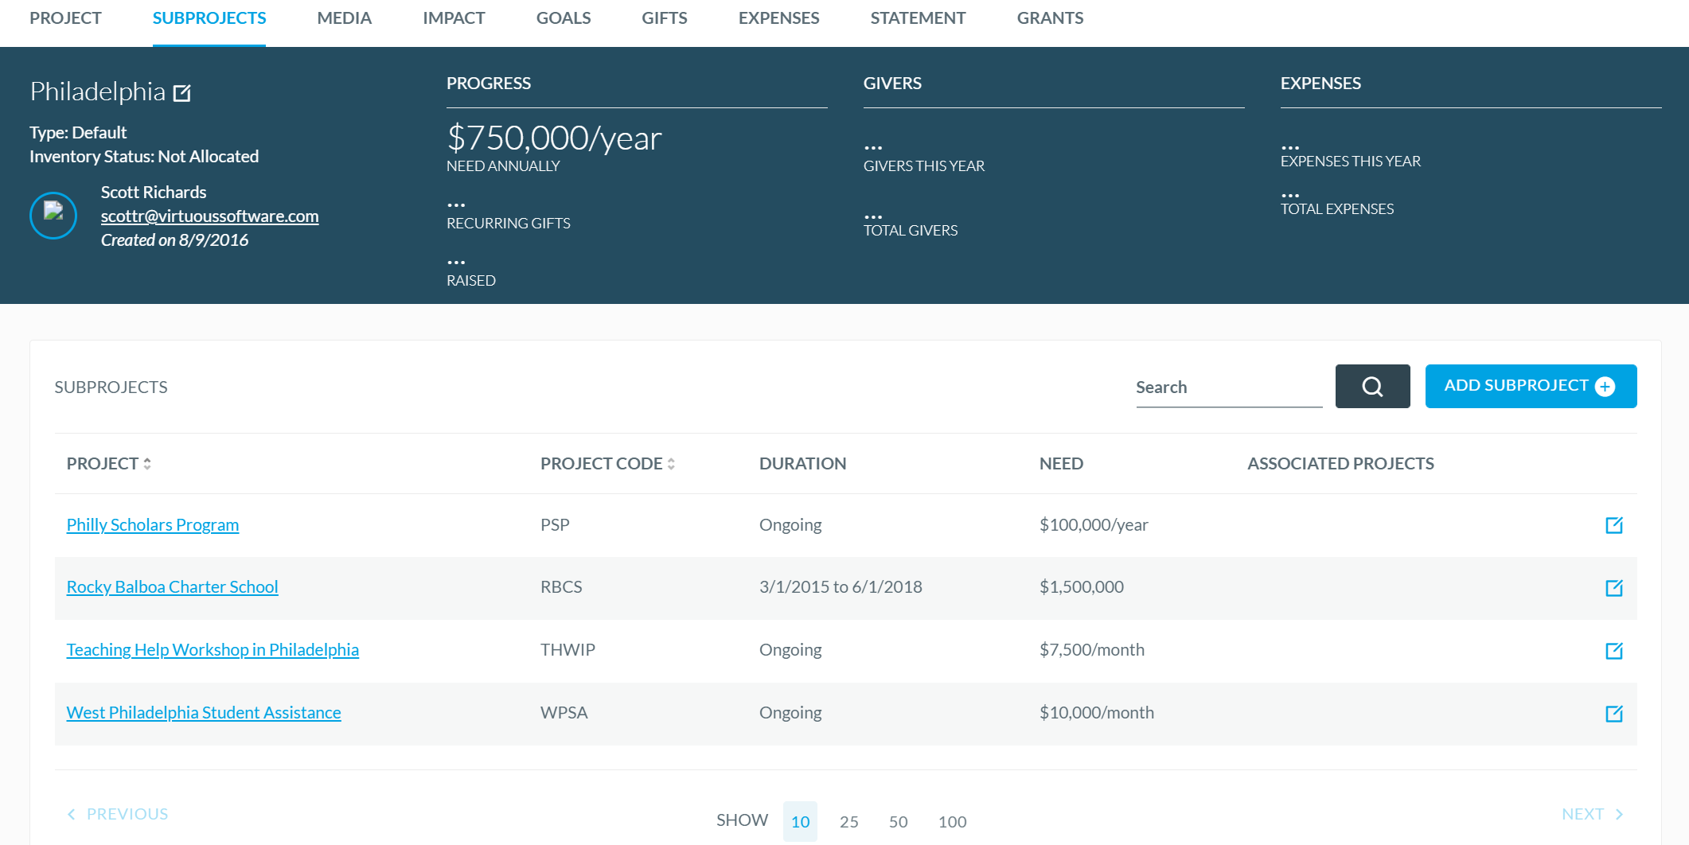Click the $7,500/month need value
The width and height of the screenshot is (1689, 845).
pyautogui.click(x=1092, y=650)
